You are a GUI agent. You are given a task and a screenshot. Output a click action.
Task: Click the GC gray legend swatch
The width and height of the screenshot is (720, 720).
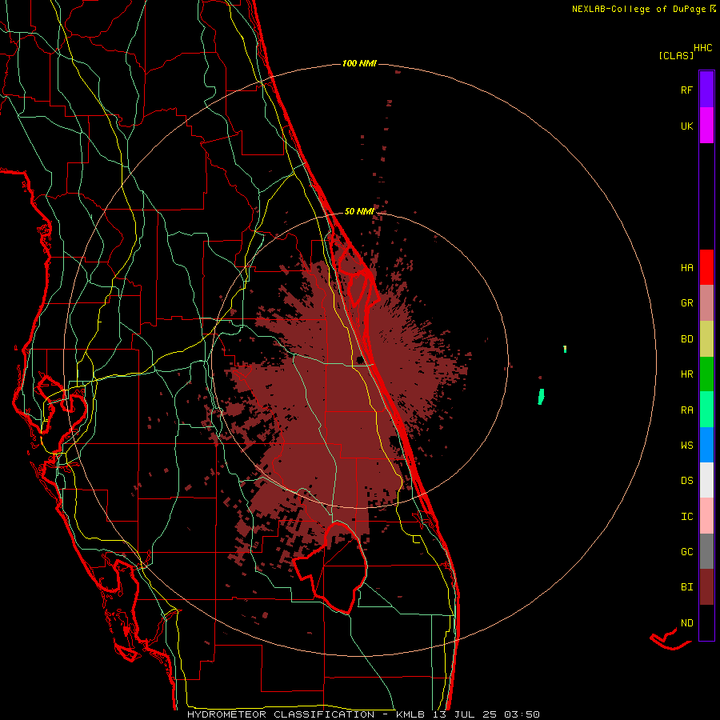(x=706, y=551)
